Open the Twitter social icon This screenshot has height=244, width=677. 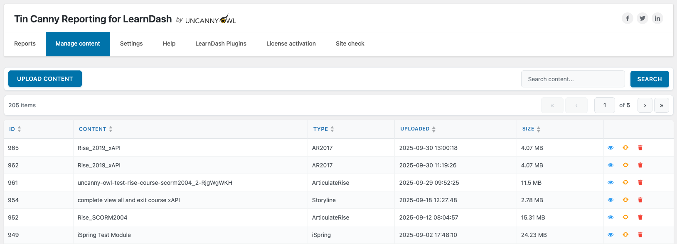click(x=642, y=18)
